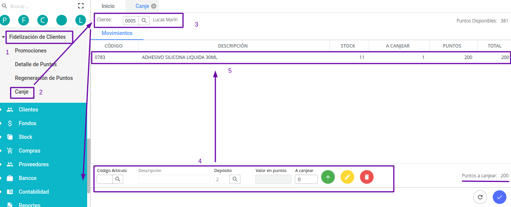Click the Contabilidad book icon
Viewport: 511px width, 207px height.
(x=10, y=192)
